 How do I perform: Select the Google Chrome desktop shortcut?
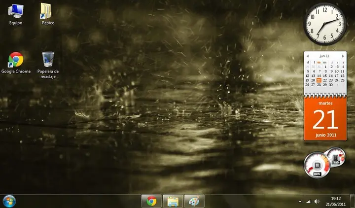16,63
